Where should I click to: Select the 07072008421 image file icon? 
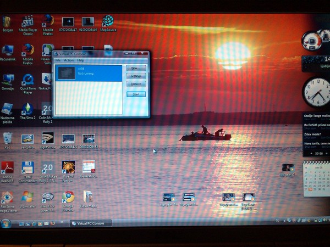tap(68, 141)
